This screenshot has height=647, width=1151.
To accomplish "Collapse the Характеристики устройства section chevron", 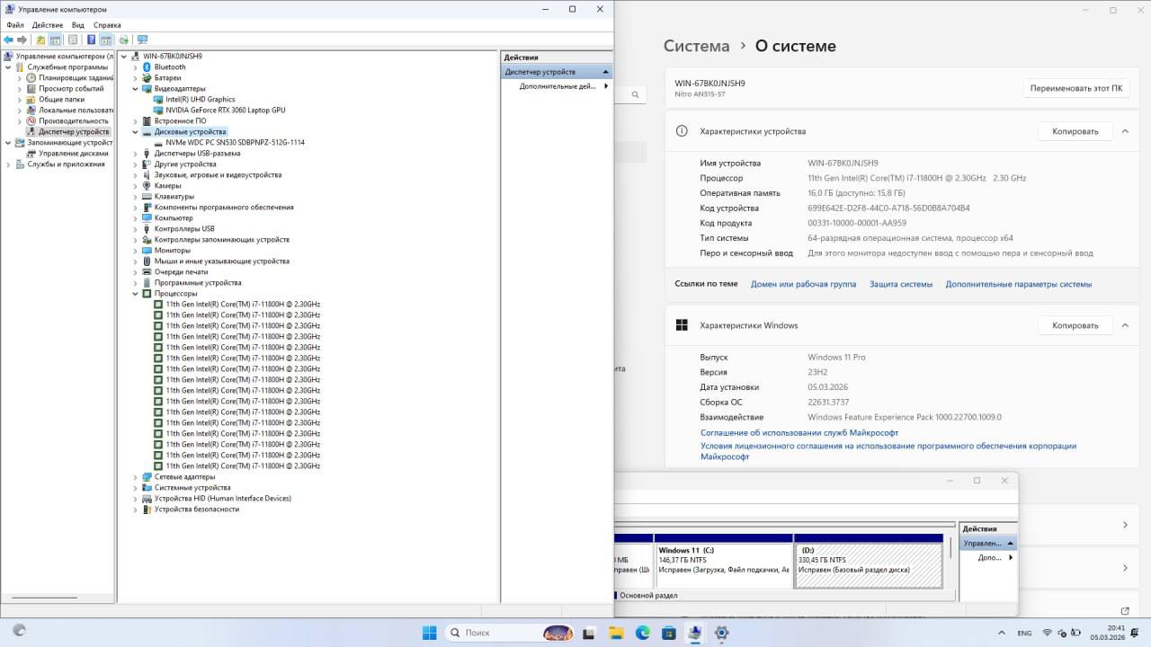I will click(x=1125, y=131).
